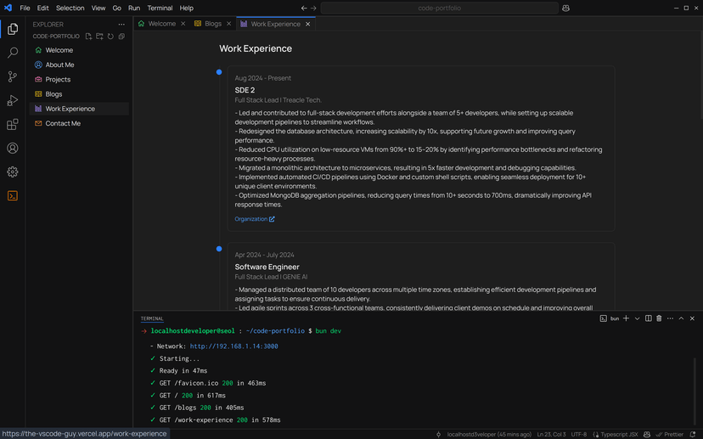Image resolution: width=703 pixels, height=439 pixels.
Task: Open the Search icon in activity bar
Action: click(13, 53)
